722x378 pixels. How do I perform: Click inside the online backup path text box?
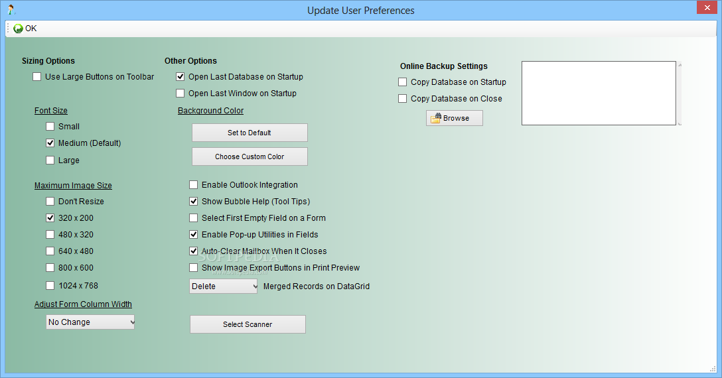(599, 93)
